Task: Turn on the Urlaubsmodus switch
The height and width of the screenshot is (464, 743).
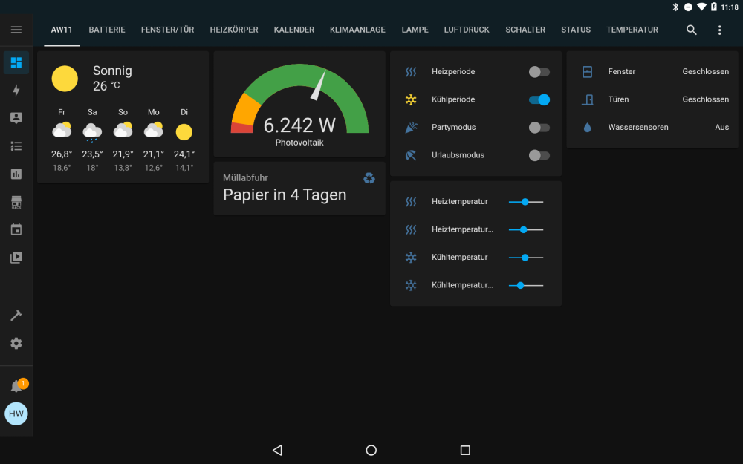Action: (x=539, y=155)
